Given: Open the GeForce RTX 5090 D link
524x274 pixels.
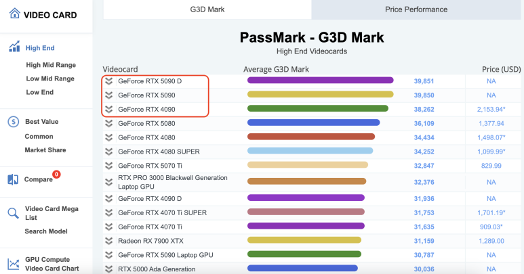Looking at the screenshot, I should click(x=150, y=81).
